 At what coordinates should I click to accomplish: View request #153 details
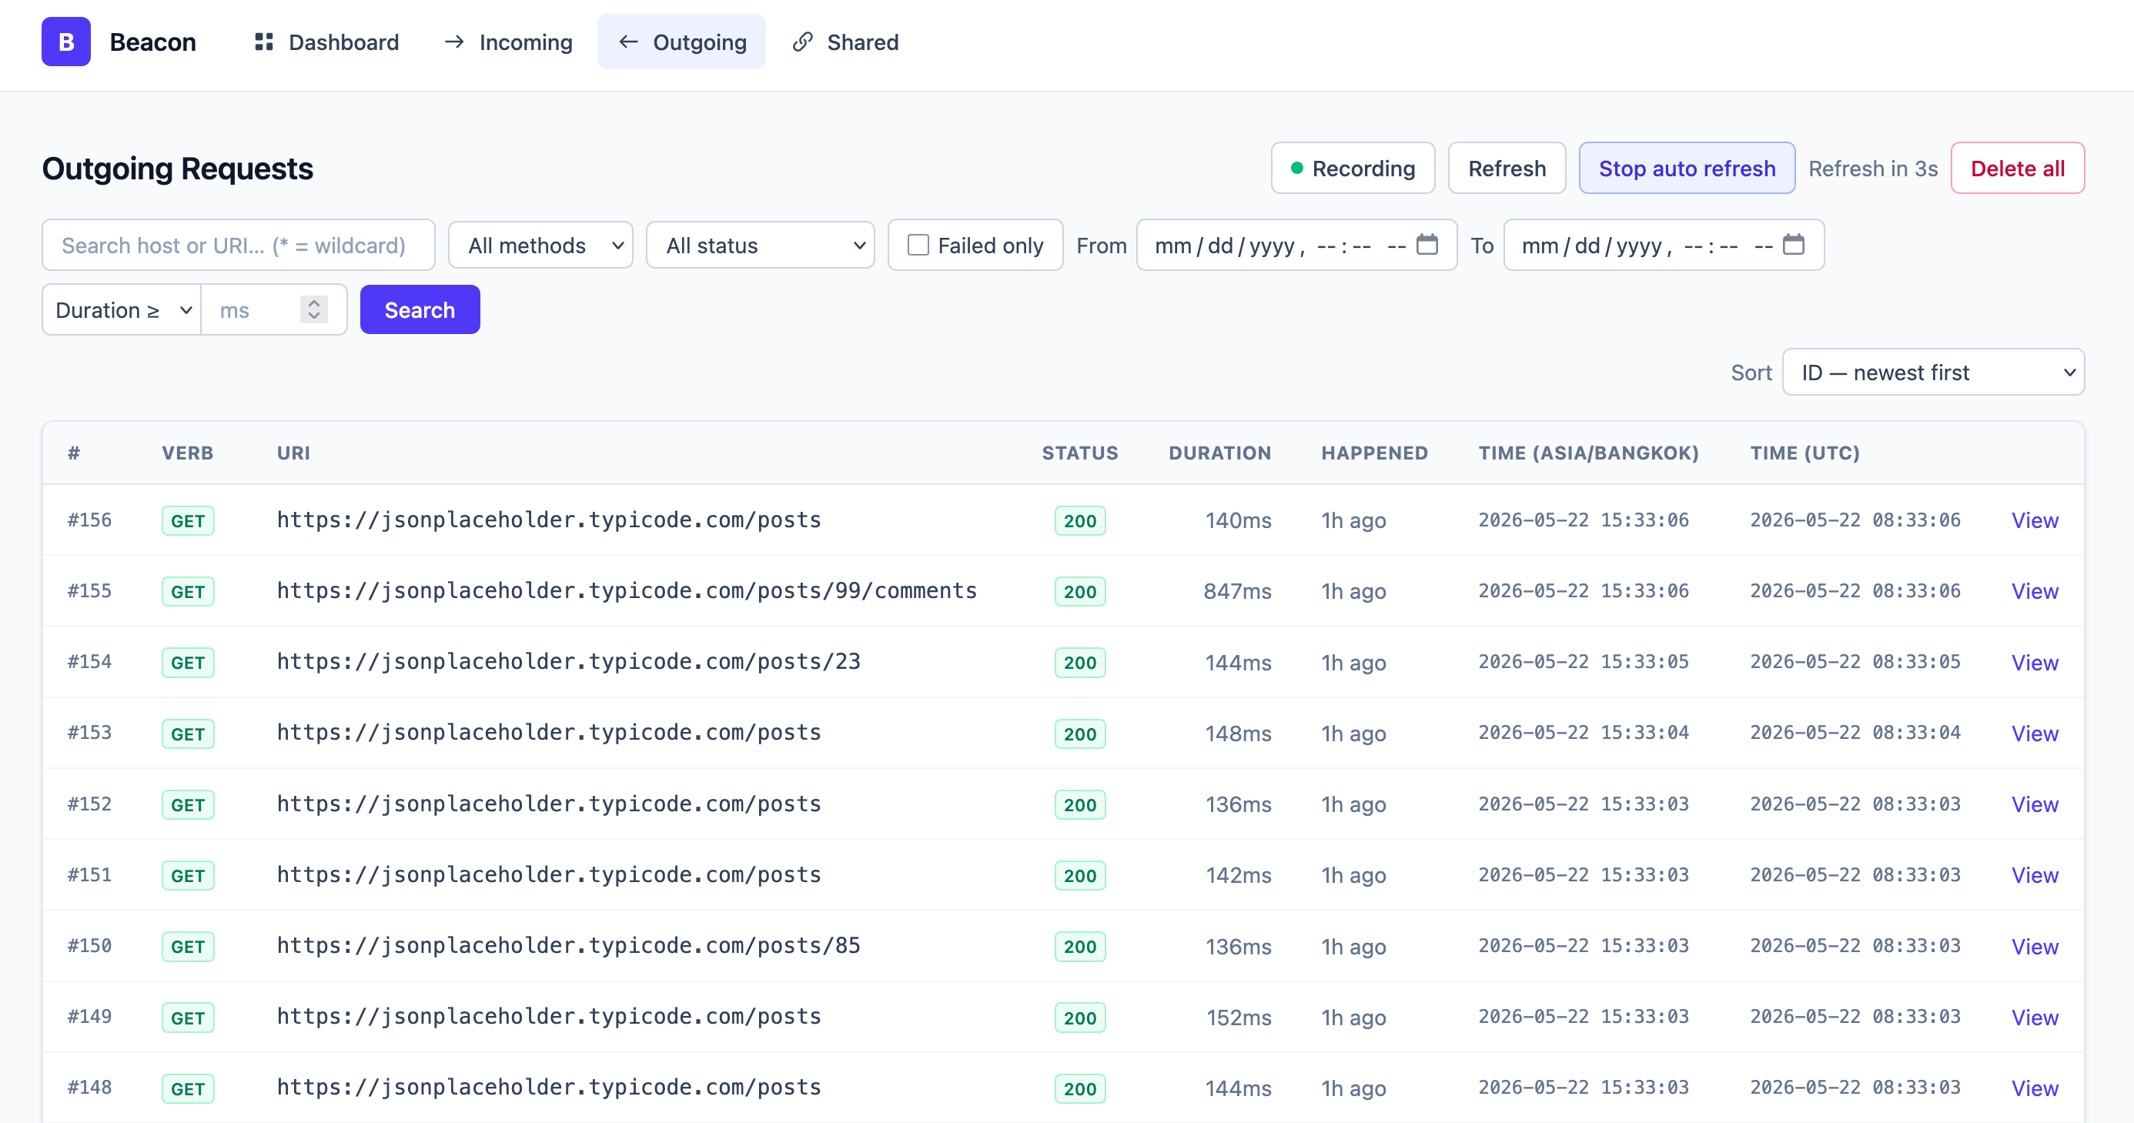click(x=2034, y=734)
